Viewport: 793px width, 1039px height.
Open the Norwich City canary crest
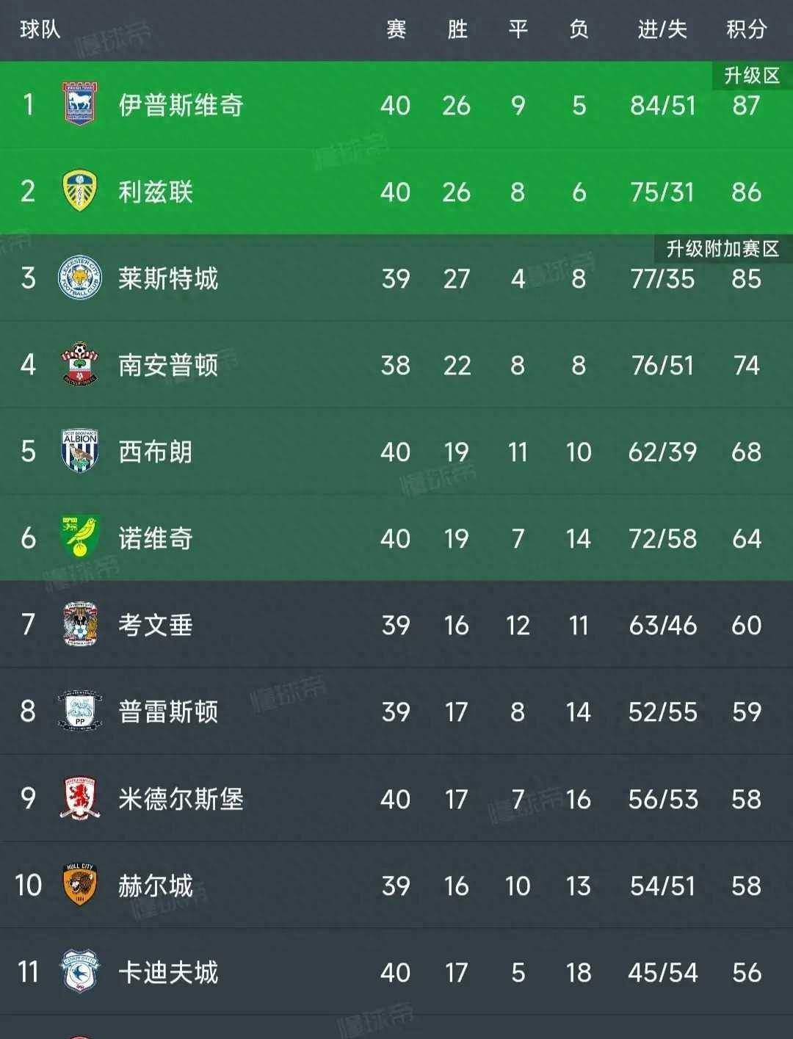80,537
